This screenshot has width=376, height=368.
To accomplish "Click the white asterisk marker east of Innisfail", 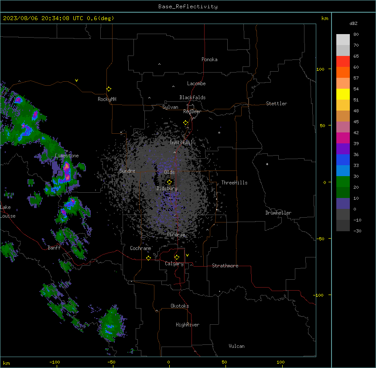I will tap(219, 132).
